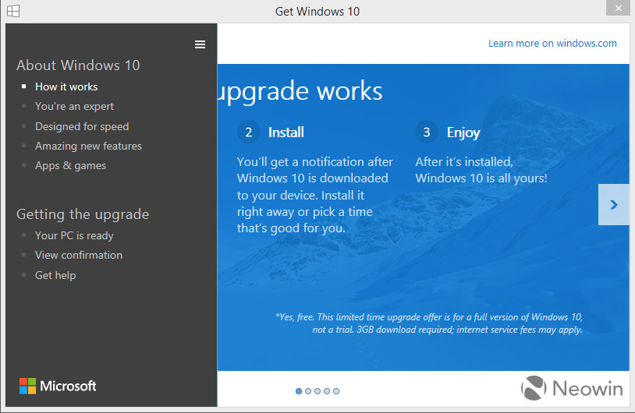Viewport: 635px width, 413px height.
Task: Collapse the sidebar with the hamburger icon
Action: point(200,44)
